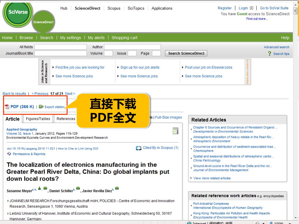Viewport: 299px width, 224px height.
Task: Open Hong Kong: Particulate Air Pollution article
Action: point(231,213)
